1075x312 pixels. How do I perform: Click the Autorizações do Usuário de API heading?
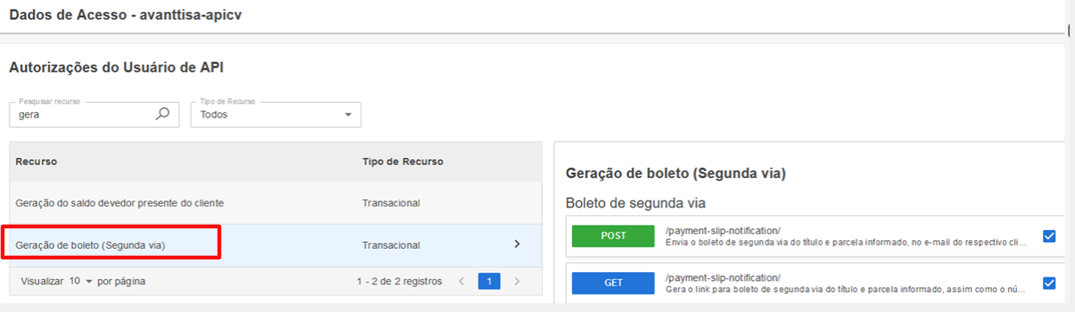pyautogui.click(x=117, y=67)
